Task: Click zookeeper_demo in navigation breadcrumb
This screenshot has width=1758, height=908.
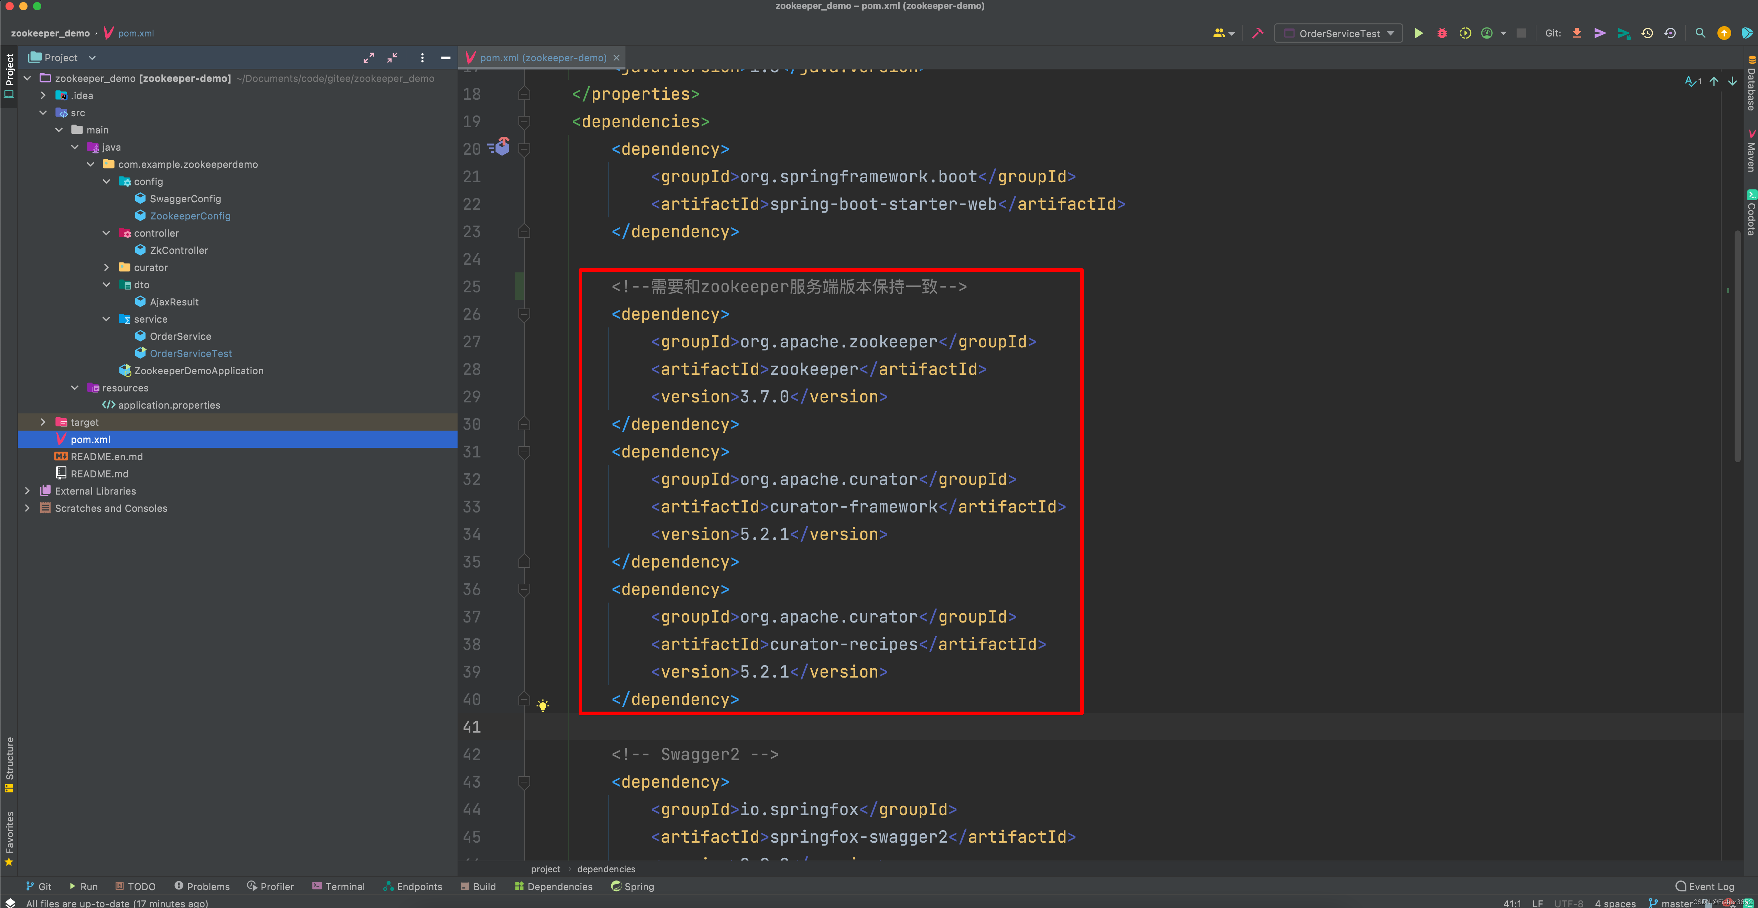Action: pos(51,33)
